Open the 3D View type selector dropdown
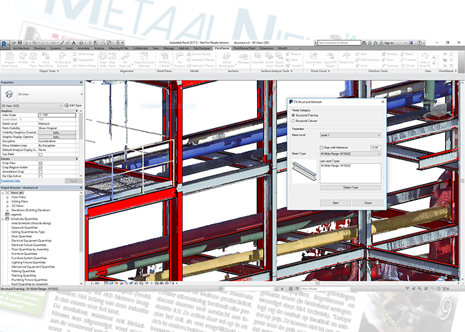Viewport: 465px width, 332px height. (41, 94)
